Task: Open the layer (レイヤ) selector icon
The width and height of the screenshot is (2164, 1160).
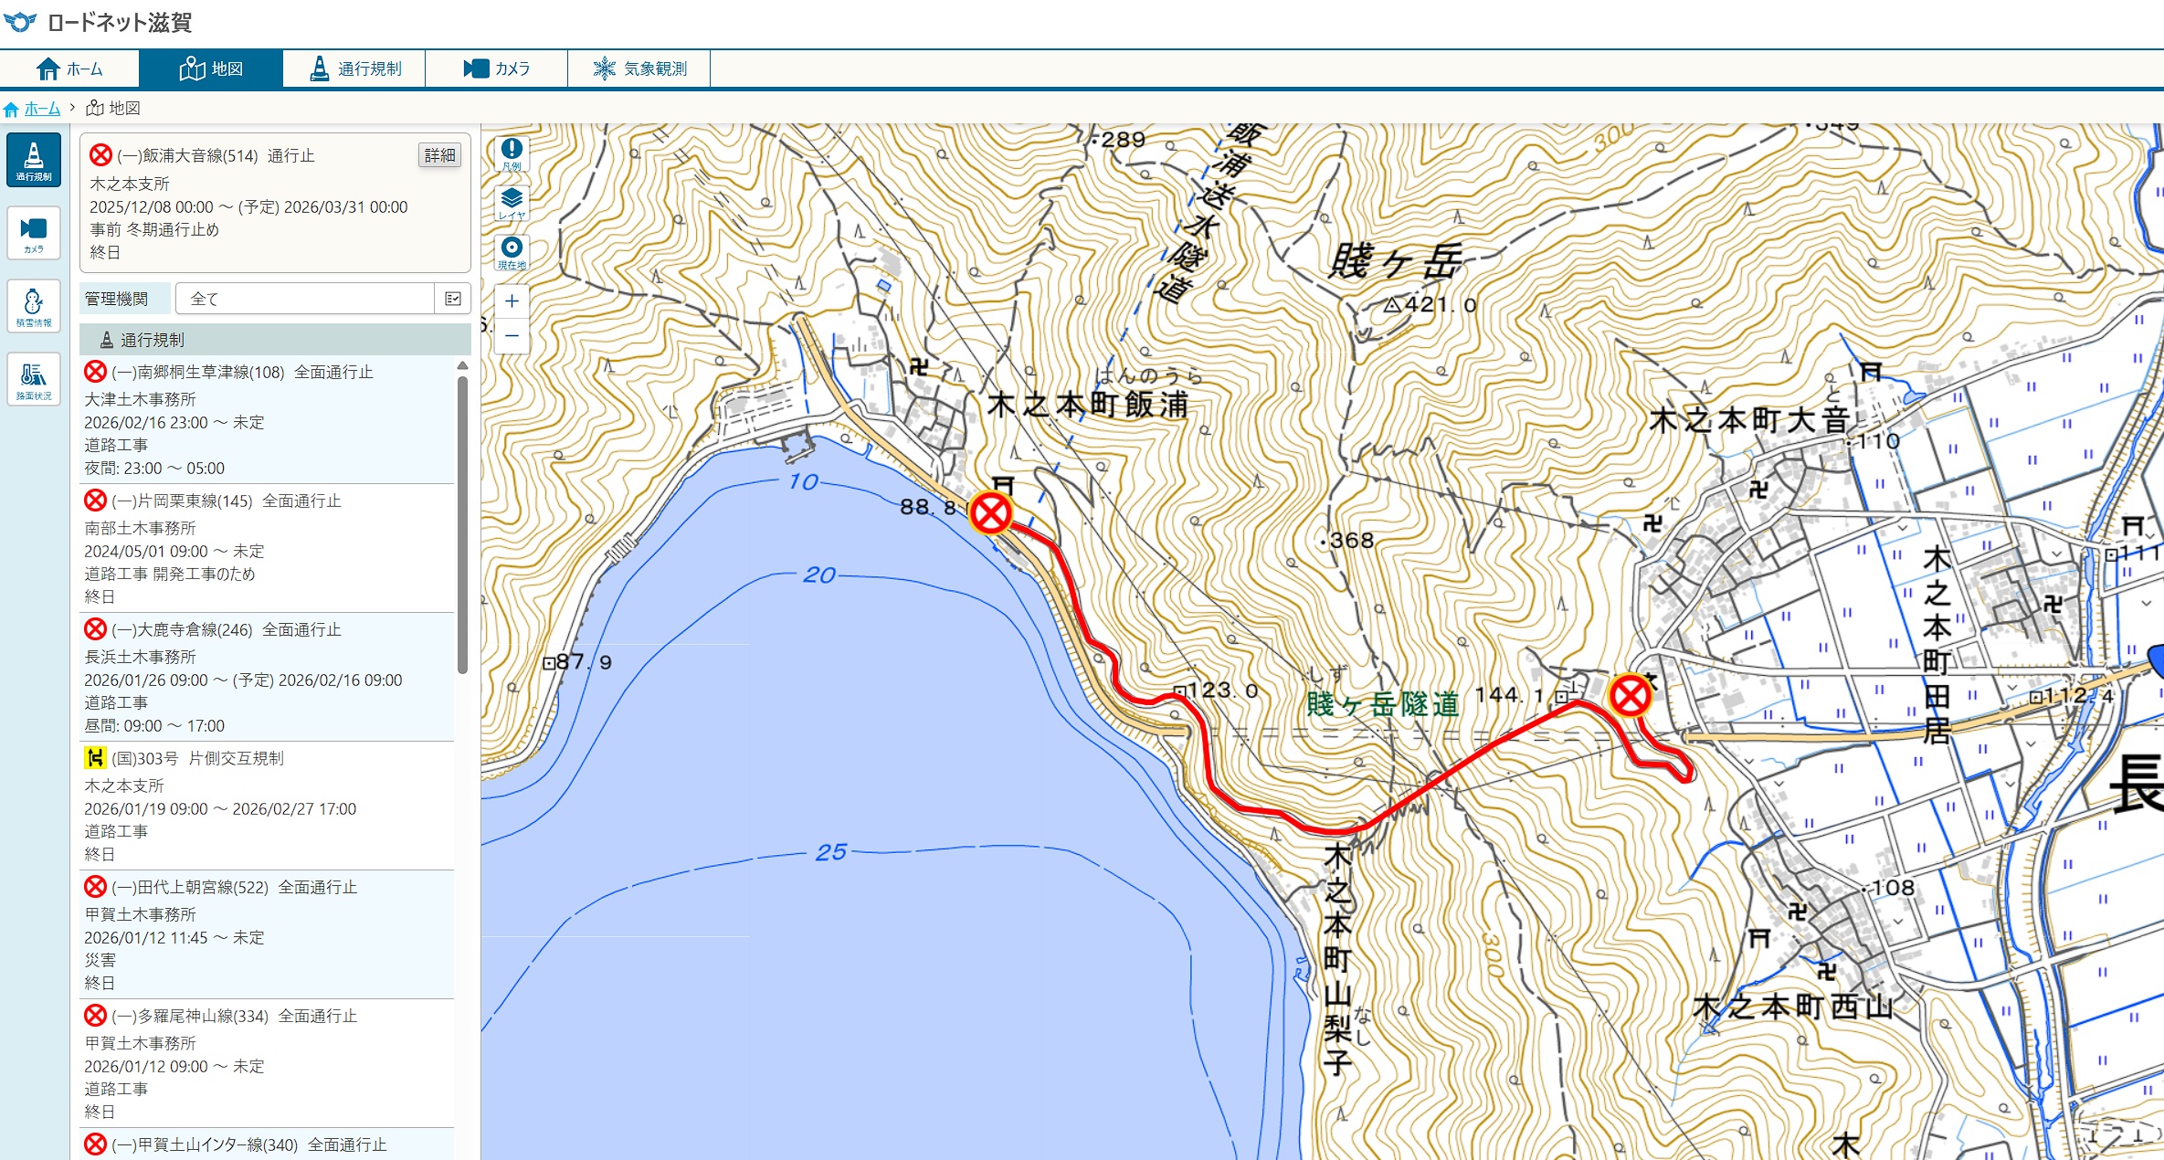Action: (x=512, y=203)
